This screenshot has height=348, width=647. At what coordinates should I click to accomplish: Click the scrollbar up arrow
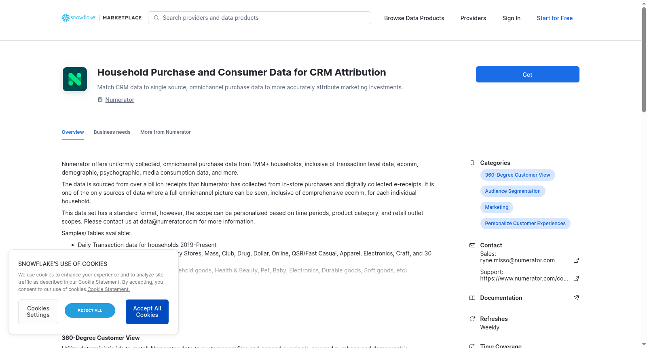(644, 3)
